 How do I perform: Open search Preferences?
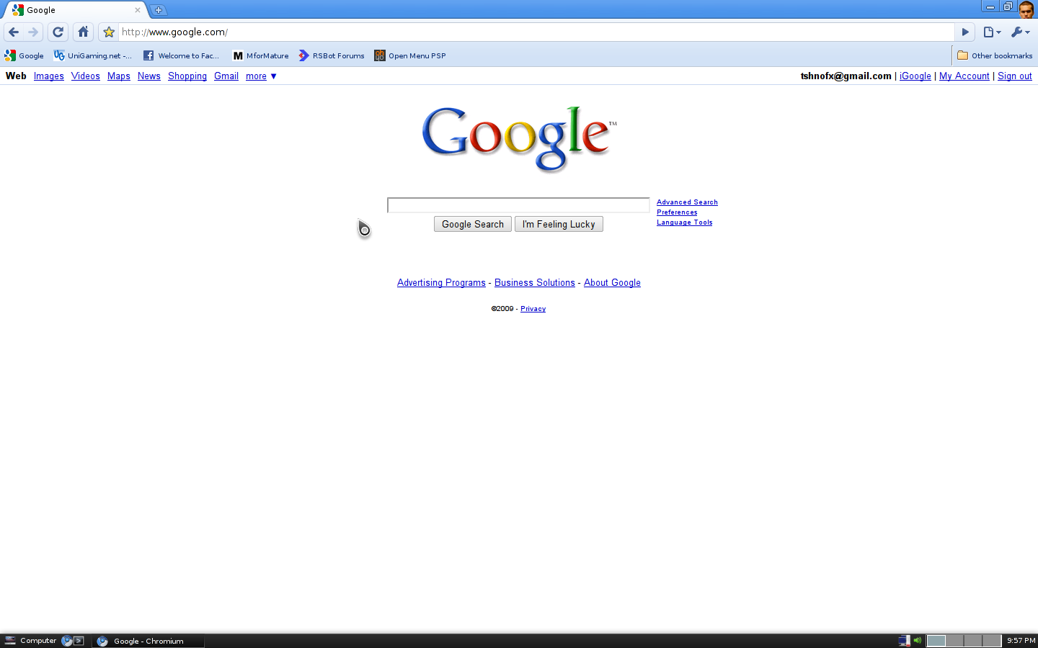pyautogui.click(x=677, y=212)
